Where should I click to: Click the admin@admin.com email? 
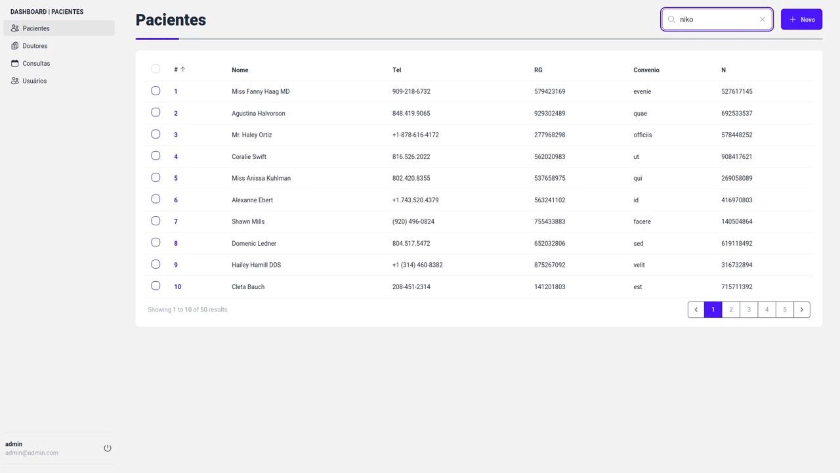31,453
